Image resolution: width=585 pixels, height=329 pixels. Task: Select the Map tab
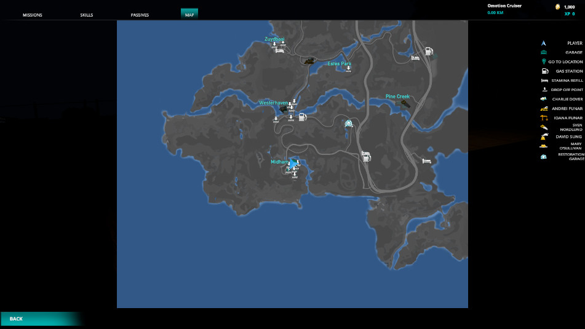point(189,14)
